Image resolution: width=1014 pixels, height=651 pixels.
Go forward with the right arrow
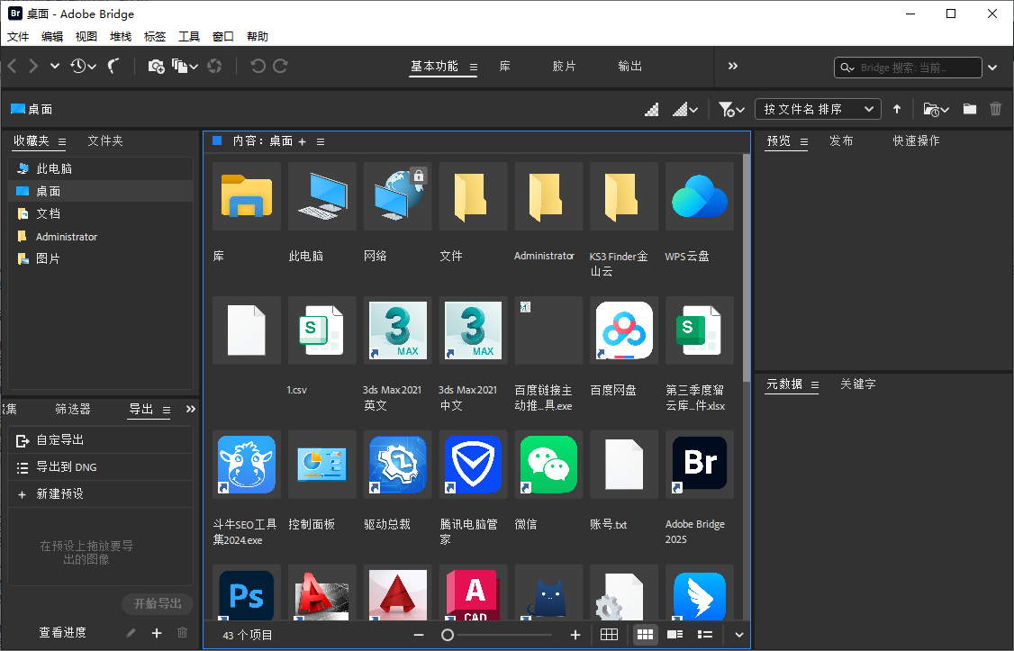click(x=33, y=66)
